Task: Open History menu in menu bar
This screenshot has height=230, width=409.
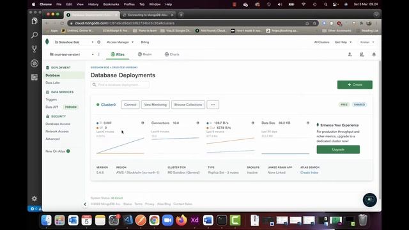Action: pyautogui.click(x=93, y=4)
